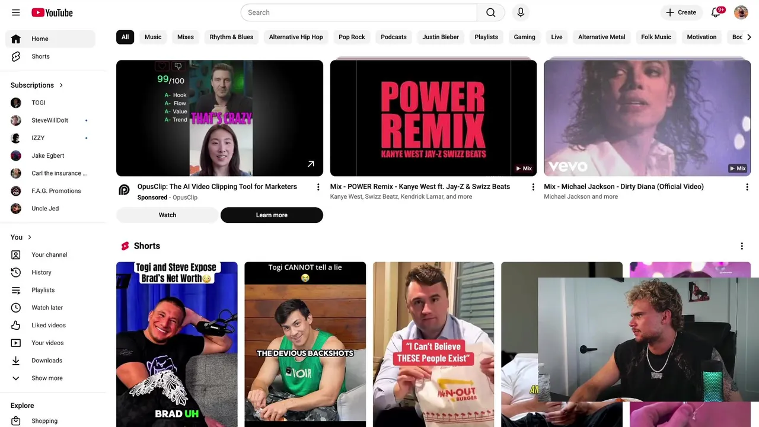This screenshot has width=759, height=427.
Task: Select the Rhythm & Blues chip
Action: pyautogui.click(x=231, y=37)
